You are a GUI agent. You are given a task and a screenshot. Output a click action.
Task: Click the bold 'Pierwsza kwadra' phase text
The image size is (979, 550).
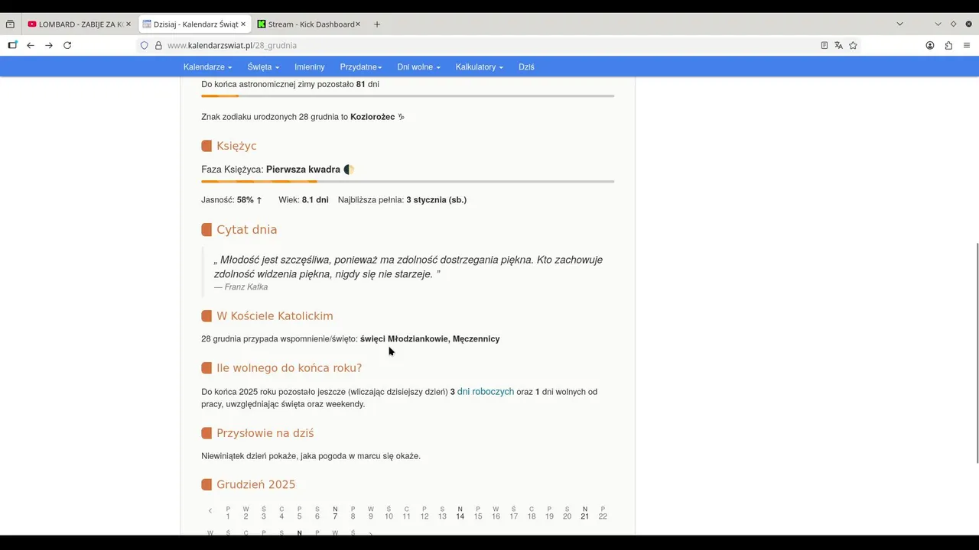coord(303,170)
